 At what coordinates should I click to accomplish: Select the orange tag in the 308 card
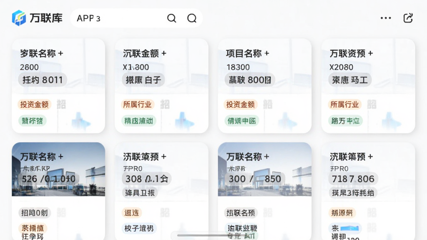[131, 212]
